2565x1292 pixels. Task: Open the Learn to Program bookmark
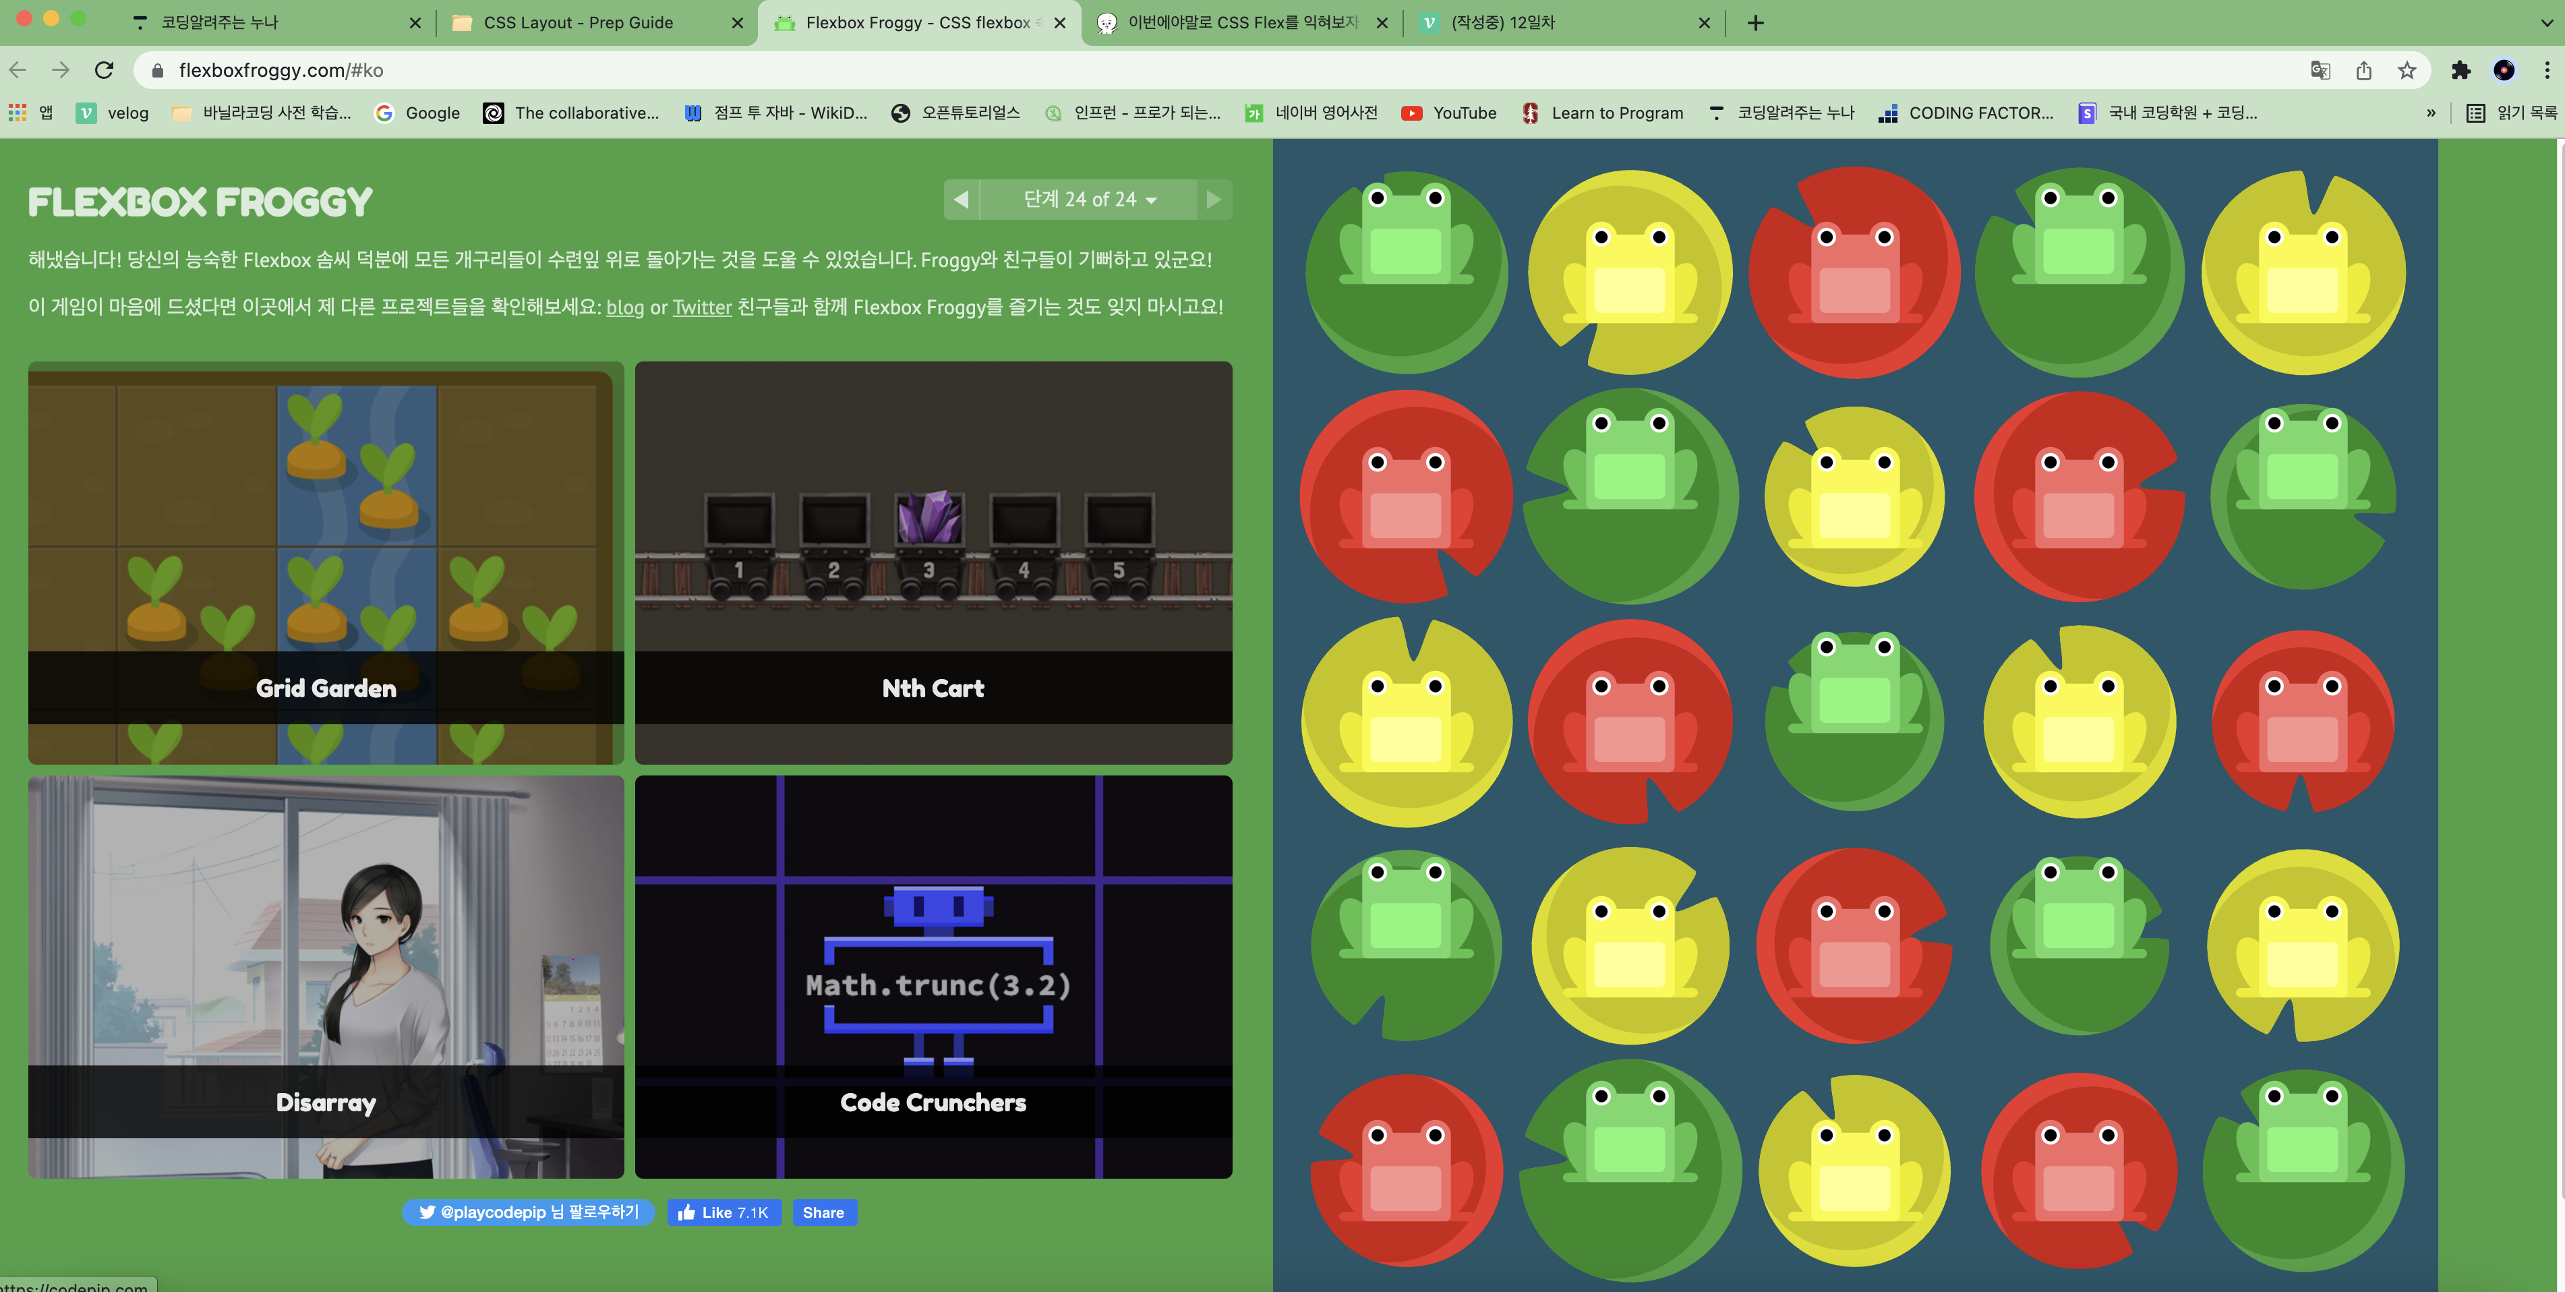[x=1602, y=113]
